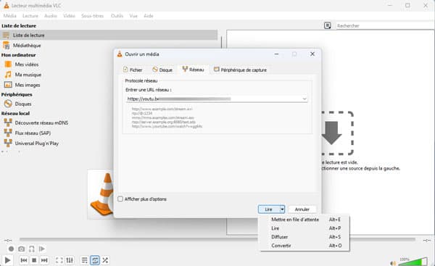
Task: Select Disques under Périphériques
Action: (x=23, y=104)
